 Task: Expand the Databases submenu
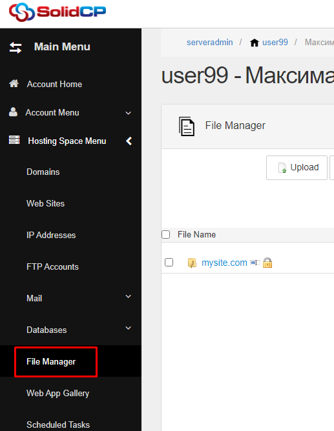pyautogui.click(x=128, y=328)
